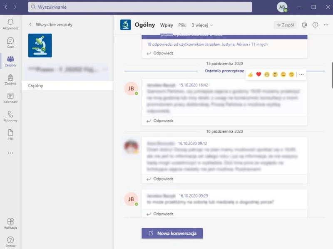The image size is (333, 249).
Task: React with the thumbs up emoji
Action: click(250, 74)
